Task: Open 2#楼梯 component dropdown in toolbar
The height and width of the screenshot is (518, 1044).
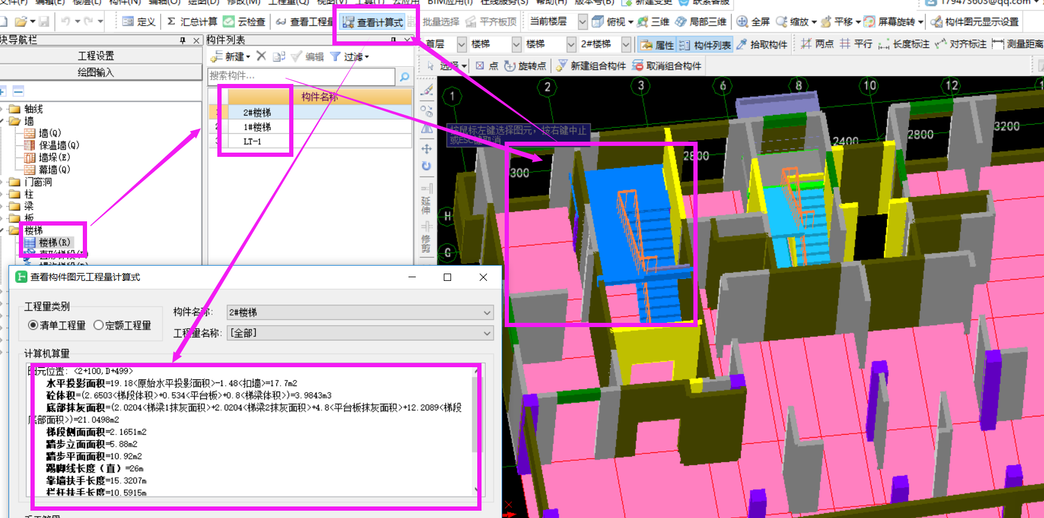Action: pos(626,44)
